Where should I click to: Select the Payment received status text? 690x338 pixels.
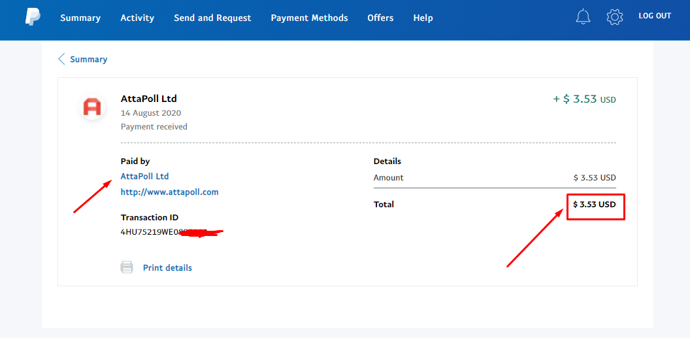click(154, 127)
